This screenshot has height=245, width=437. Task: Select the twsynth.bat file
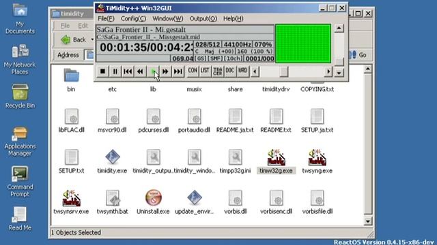point(112,202)
